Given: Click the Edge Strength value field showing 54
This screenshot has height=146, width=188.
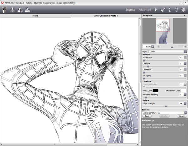Looking at the screenshot, I should pos(181,103).
